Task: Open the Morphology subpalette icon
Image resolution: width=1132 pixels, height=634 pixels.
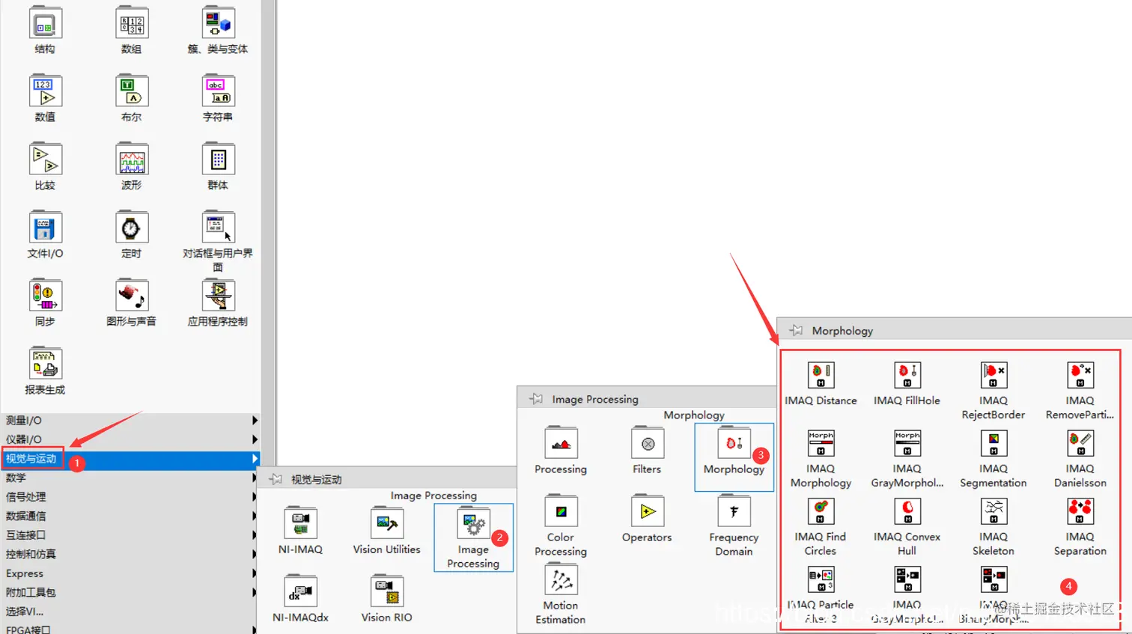Action: click(734, 443)
